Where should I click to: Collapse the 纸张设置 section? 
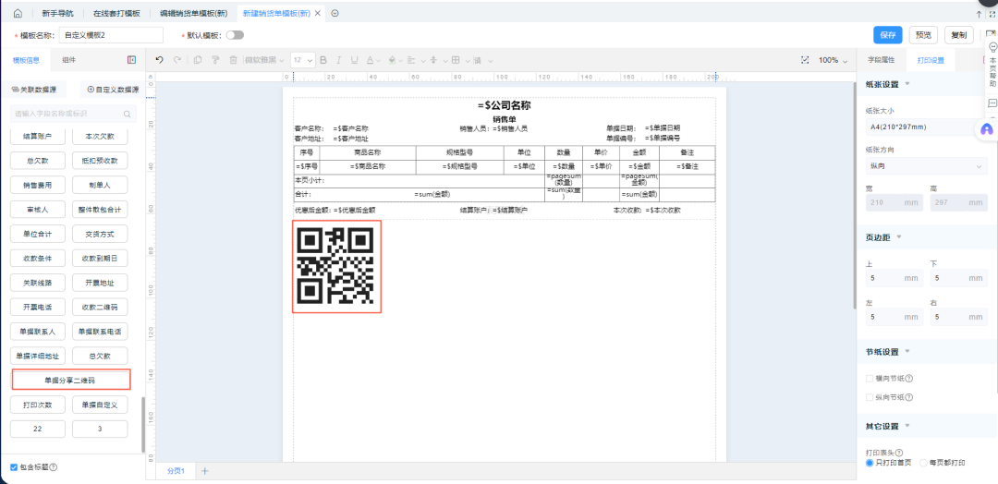(x=907, y=84)
